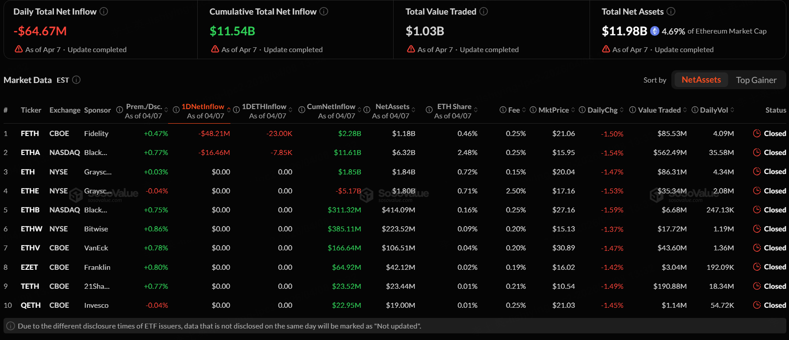Click info icon beside Daily Total Net Inflow

point(103,11)
